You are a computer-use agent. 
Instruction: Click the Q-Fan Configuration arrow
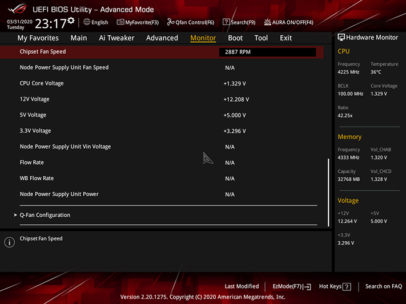pyautogui.click(x=15, y=215)
